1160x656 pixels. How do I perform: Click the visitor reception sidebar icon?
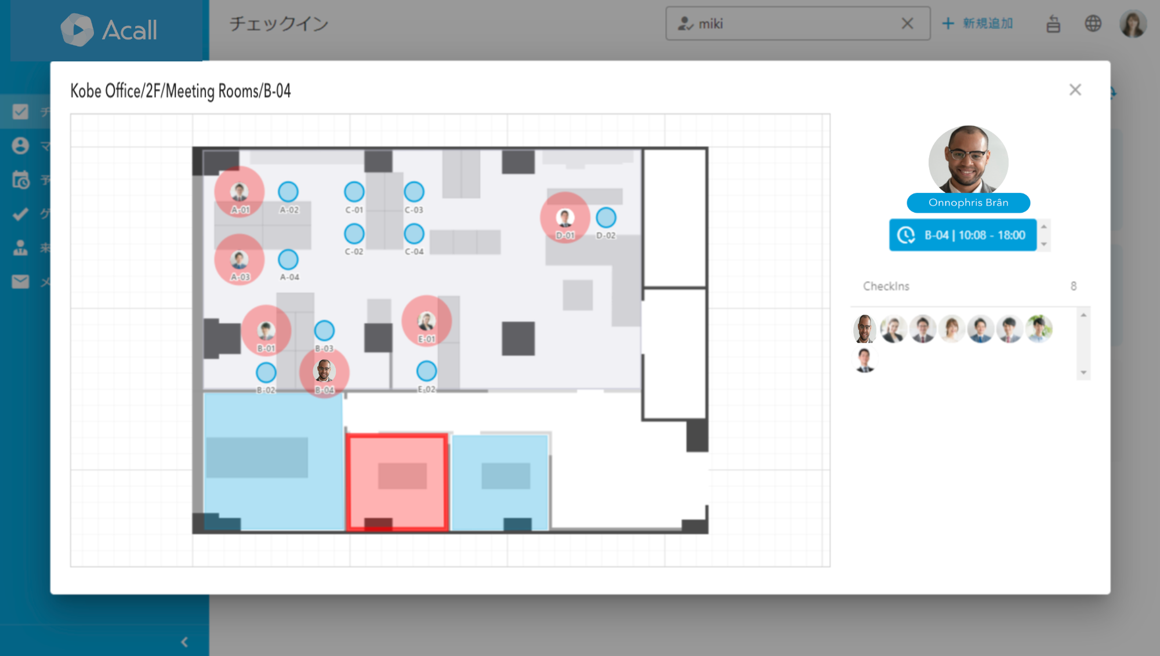tap(20, 248)
